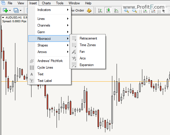This screenshot has width=170, height=135.
Task: Select the Cursor arrow tool
Action: pyautogui.click(x=163, y=11)
